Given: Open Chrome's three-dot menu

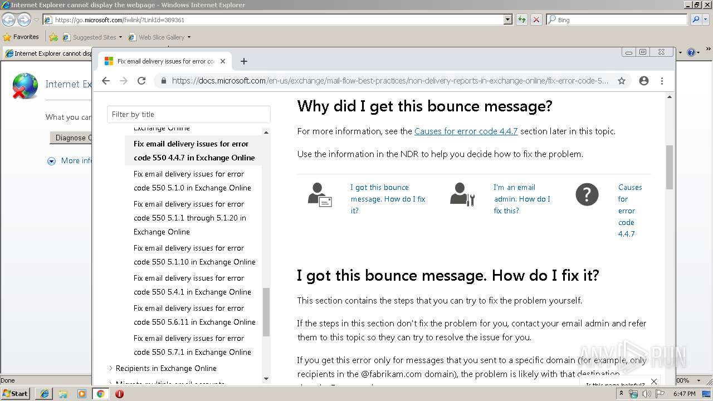Looking at the screenshot, I should tap(662, 81).
